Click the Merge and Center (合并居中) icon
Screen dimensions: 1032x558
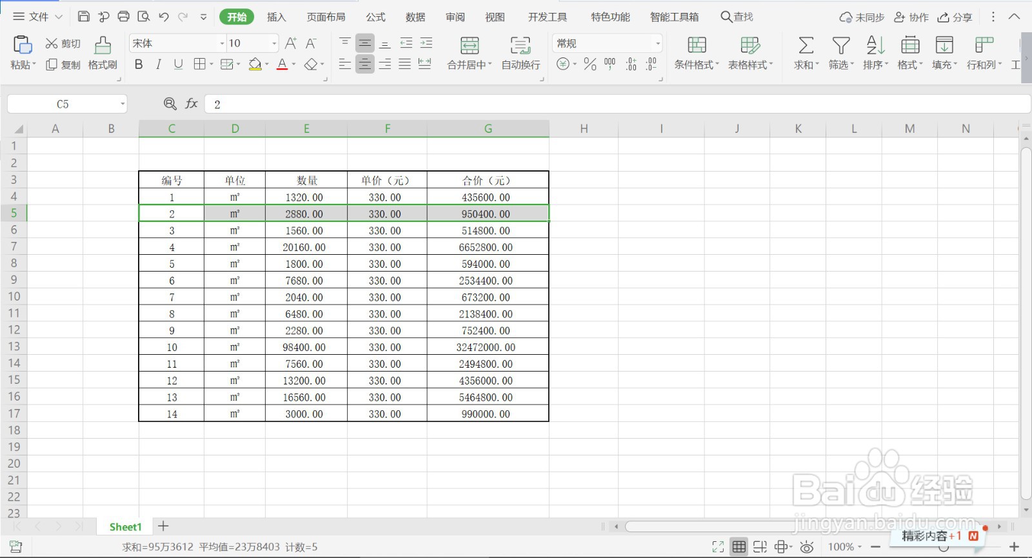[470, 45]
